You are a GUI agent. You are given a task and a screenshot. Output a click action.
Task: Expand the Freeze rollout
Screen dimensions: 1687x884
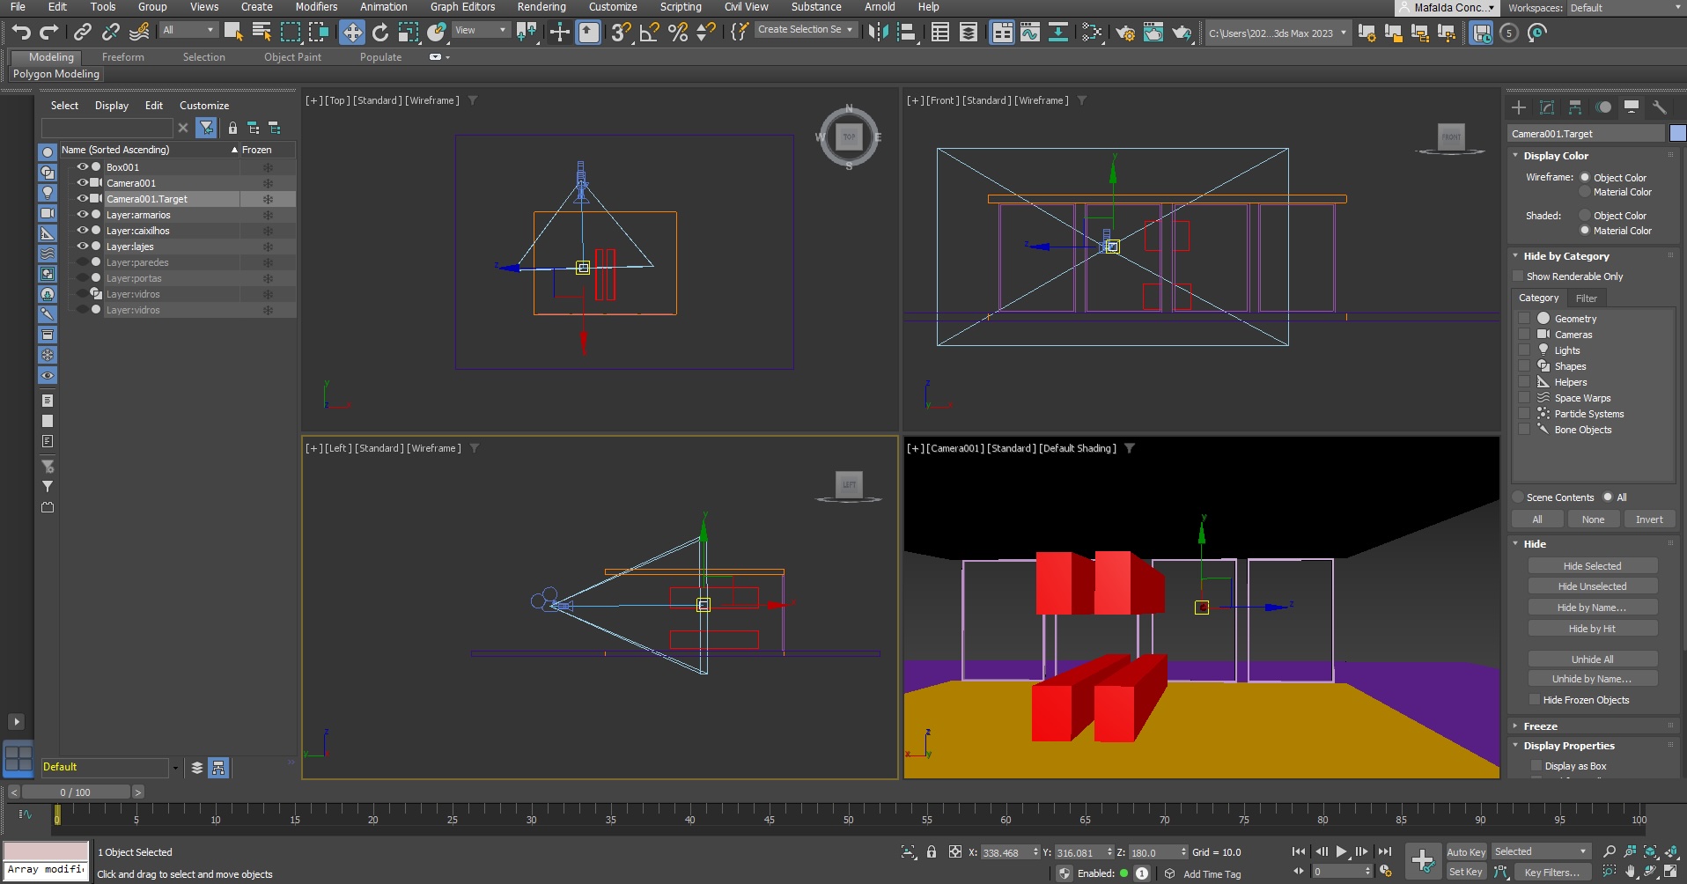tap(1540, 726)
